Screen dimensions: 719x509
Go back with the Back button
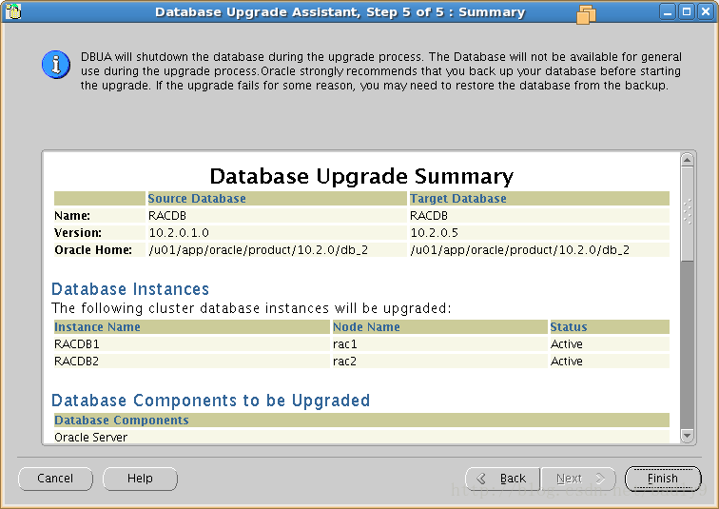pyautogui.click(x=503, y=479)
